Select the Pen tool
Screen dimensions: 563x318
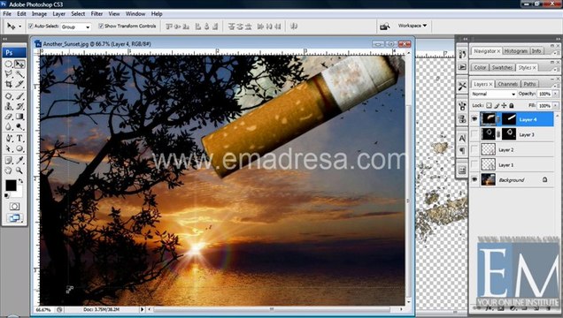pos(9,138)
